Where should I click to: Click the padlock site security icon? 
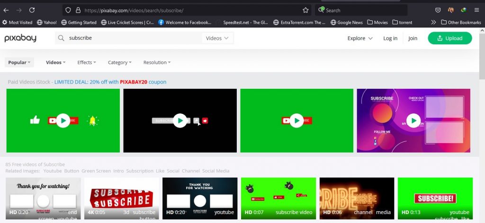(78, 10)
